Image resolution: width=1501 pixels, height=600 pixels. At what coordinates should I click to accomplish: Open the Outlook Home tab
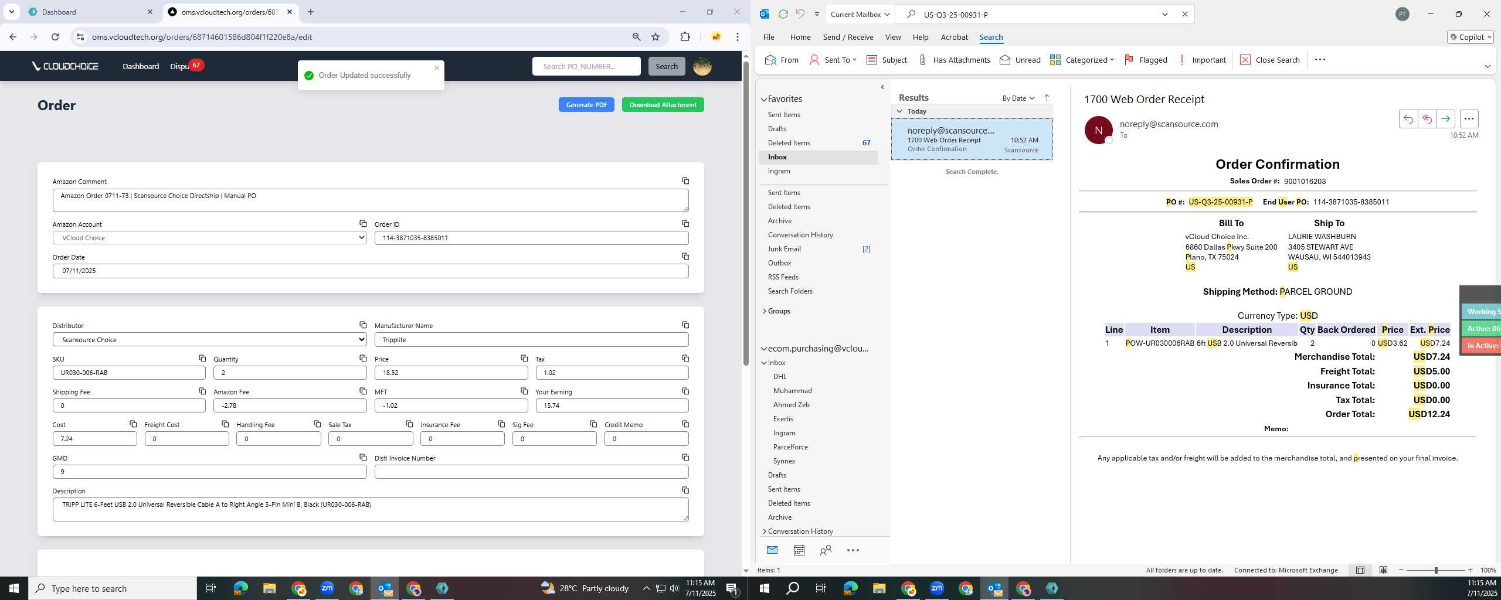pyautogui.click(x=800, y=37)
